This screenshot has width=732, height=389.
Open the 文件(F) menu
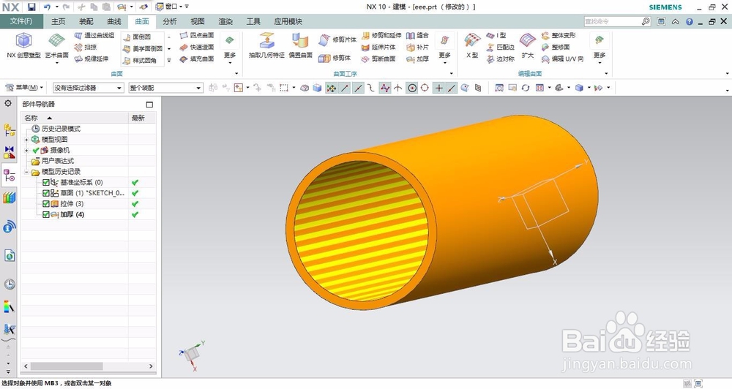tap(21, 21)
